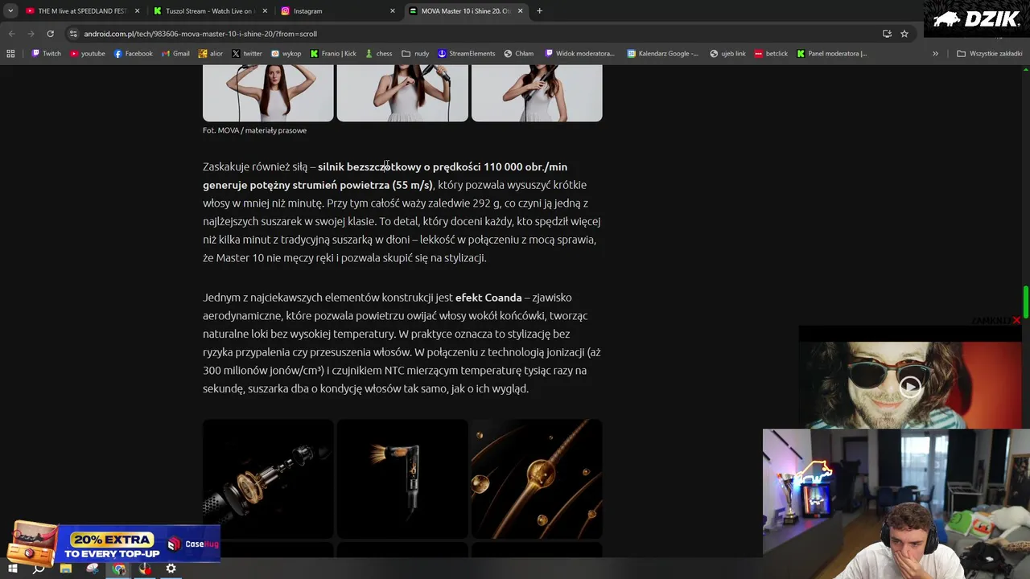Open third hair styling photo in gallery
The width and height of the screenshot is (1030, 579).
(x=537, y=93)
